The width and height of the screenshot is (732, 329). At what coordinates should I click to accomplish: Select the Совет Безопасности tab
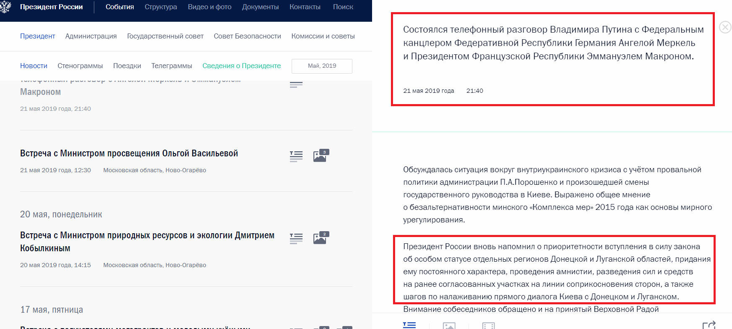(x=247, y=36)
